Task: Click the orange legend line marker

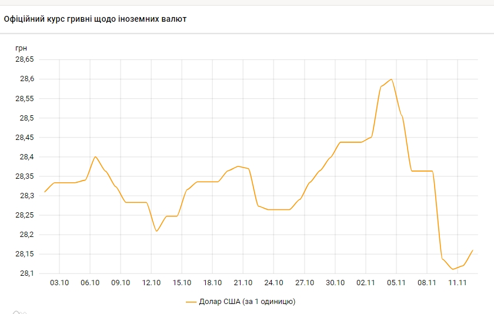Action: pyautogui.click(x=191, y=302)
